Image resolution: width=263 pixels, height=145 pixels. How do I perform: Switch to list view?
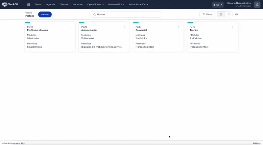(228, 14)
